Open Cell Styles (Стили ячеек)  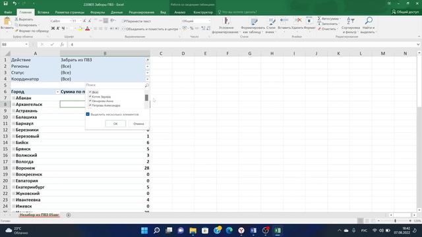pyautogui.click(x=270, y=26)
